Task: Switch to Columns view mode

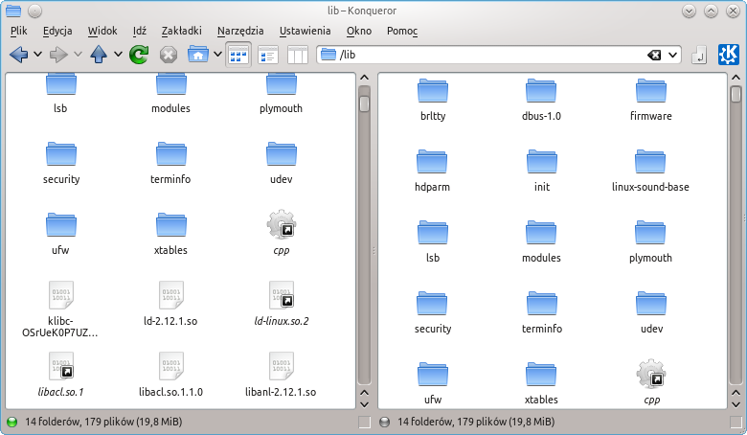Action: [297, 55]
